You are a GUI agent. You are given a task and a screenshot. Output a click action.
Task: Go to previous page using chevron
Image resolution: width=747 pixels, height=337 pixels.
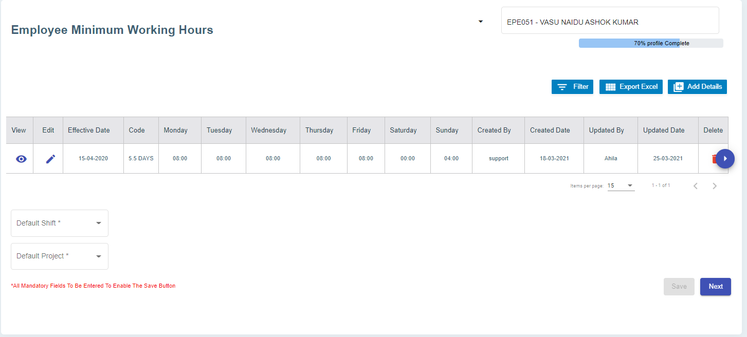point(695,186)
